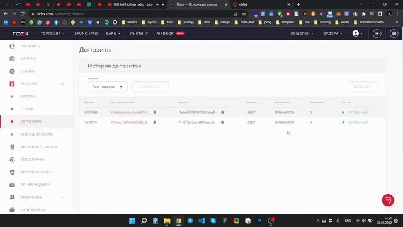Viewport: 403px width, 227px height.
Task: Click the browser address bar
Action: pyautogui.click(x=131, y=14)
